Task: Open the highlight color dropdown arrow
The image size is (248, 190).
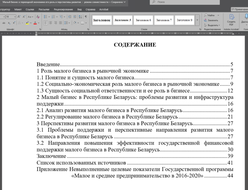Action: pyautogui.click(x=31, y=23)
